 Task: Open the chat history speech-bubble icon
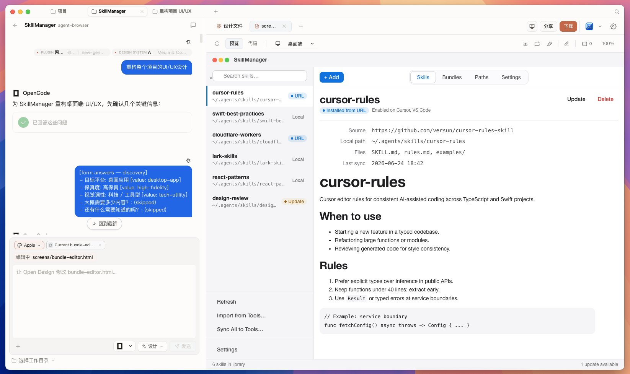[x=193, y=25]
